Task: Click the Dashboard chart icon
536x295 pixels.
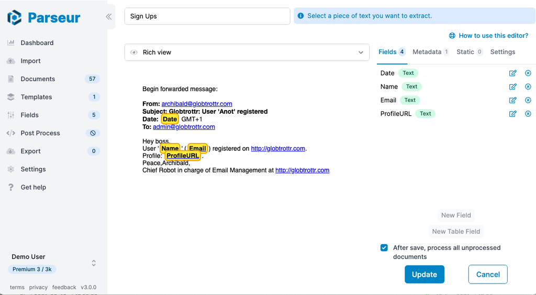Action: tap(11, 42)
